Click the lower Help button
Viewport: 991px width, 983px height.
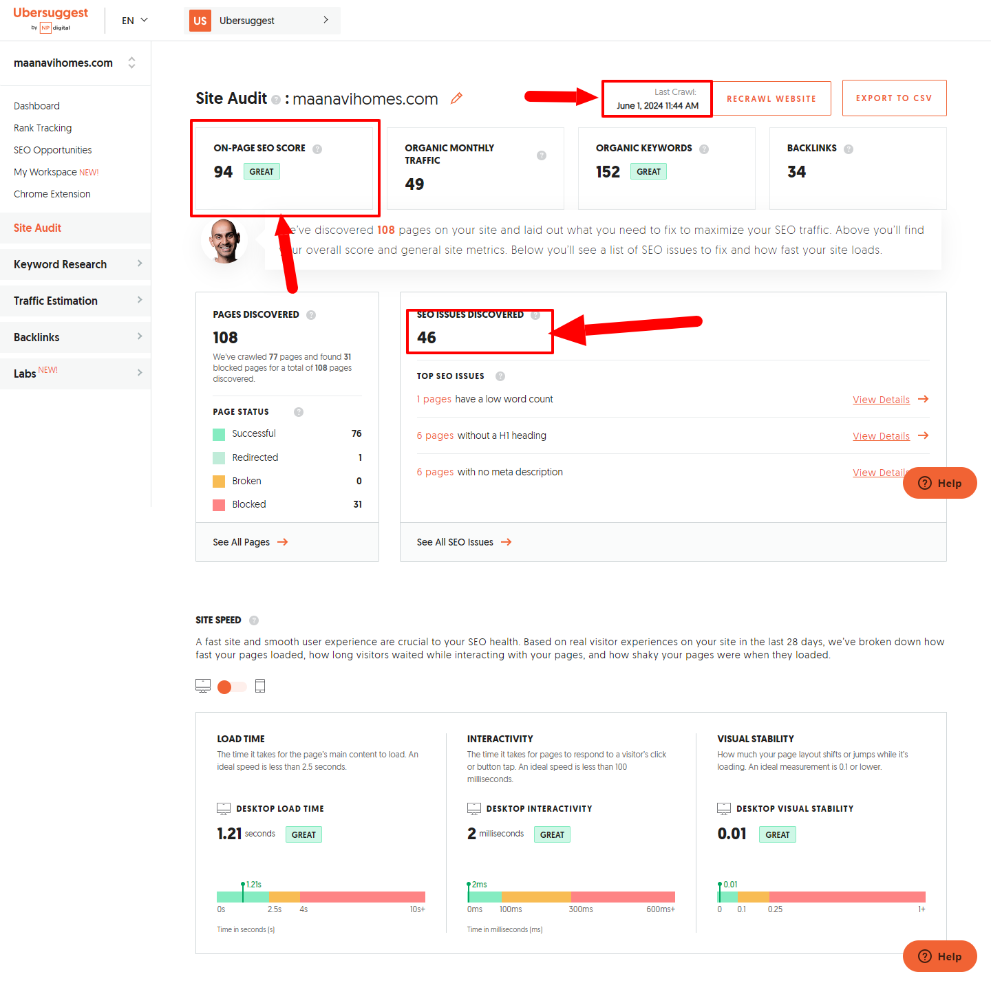click(940, 956)
